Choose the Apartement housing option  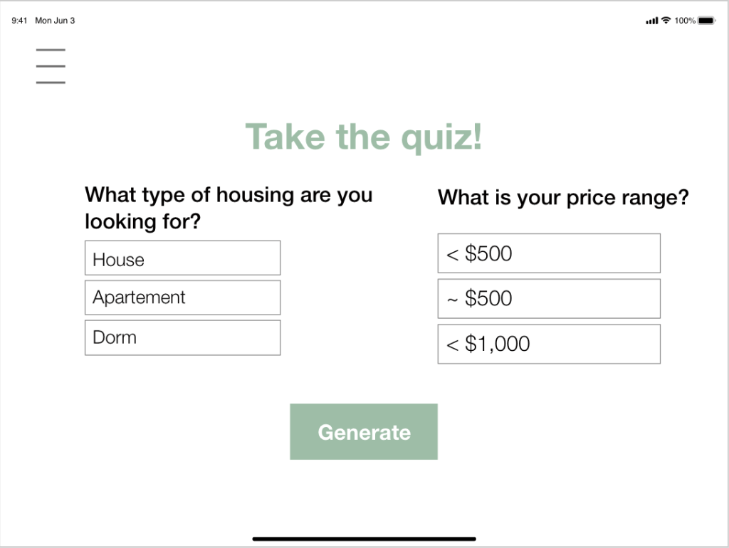click(182, 297)
